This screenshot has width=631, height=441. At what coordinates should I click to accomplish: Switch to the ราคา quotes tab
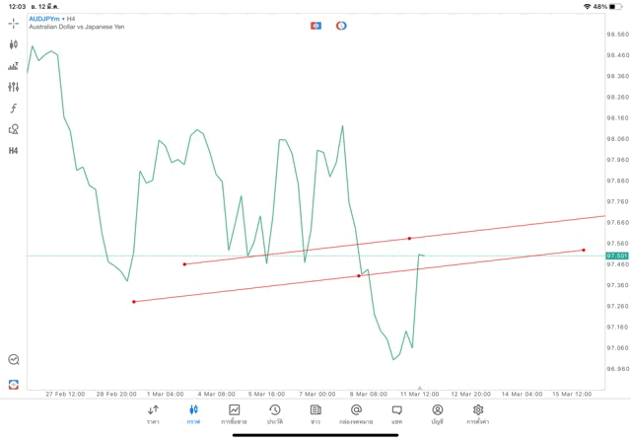153,414
